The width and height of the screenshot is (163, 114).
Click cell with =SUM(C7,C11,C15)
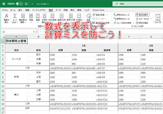tap(60, 109)
